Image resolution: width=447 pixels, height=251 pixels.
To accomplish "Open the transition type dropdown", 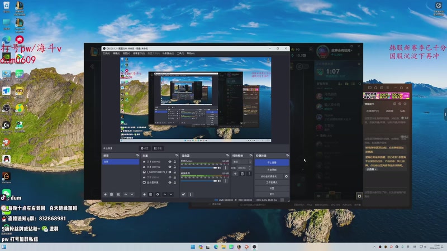I will [x=242, y=161].
